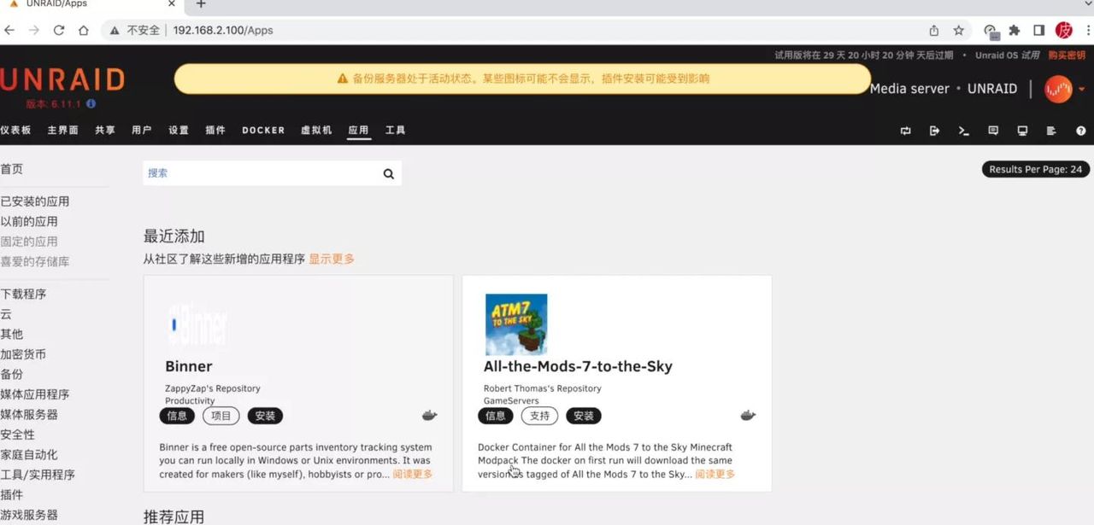Screen dimensions: 1094x525
Task: Open the DOCKER menu
Action: tap(263, 131)
